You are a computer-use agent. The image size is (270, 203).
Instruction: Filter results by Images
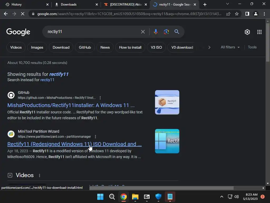[x=37, y=47]
